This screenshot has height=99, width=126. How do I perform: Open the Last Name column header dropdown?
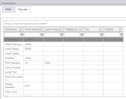pyautogui.click(x=61, y=29)
